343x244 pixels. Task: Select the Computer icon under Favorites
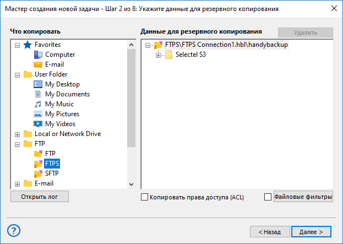click(x=38, y=55)
